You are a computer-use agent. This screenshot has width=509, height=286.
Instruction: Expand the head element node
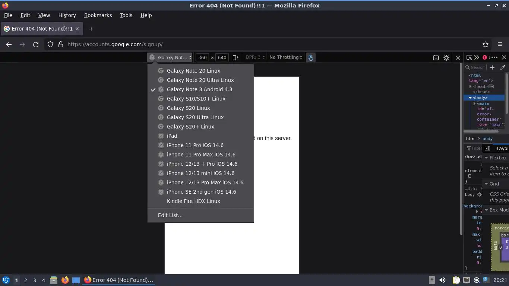pos(470,86)
